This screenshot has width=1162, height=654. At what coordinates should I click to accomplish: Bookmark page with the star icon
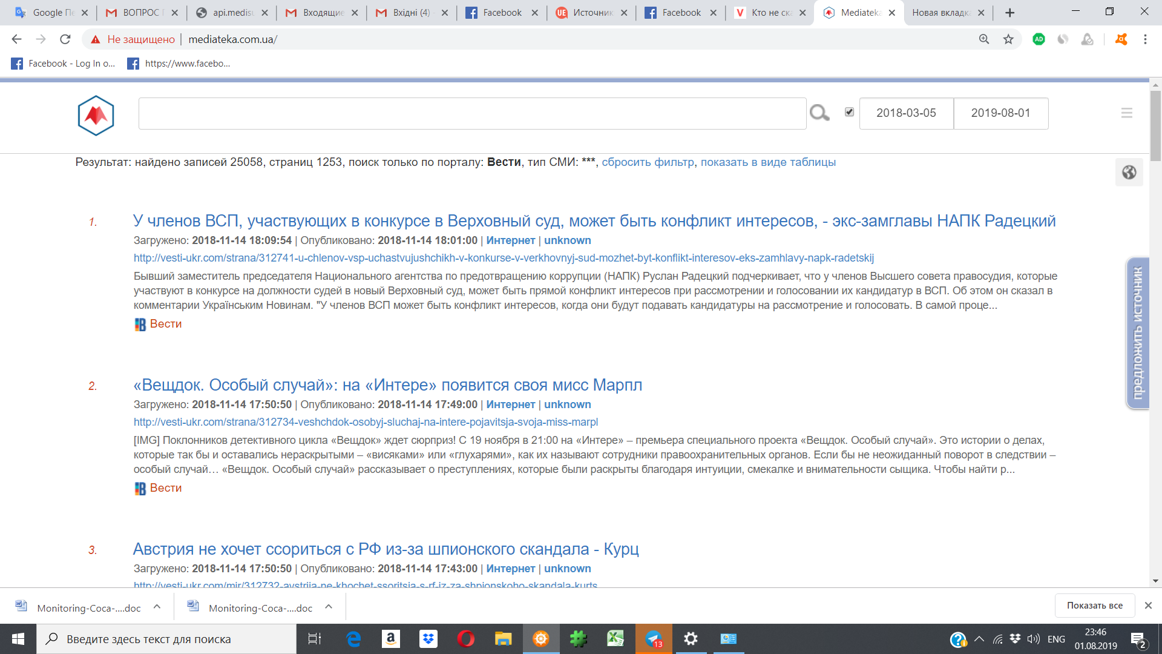click(1008, 39)
